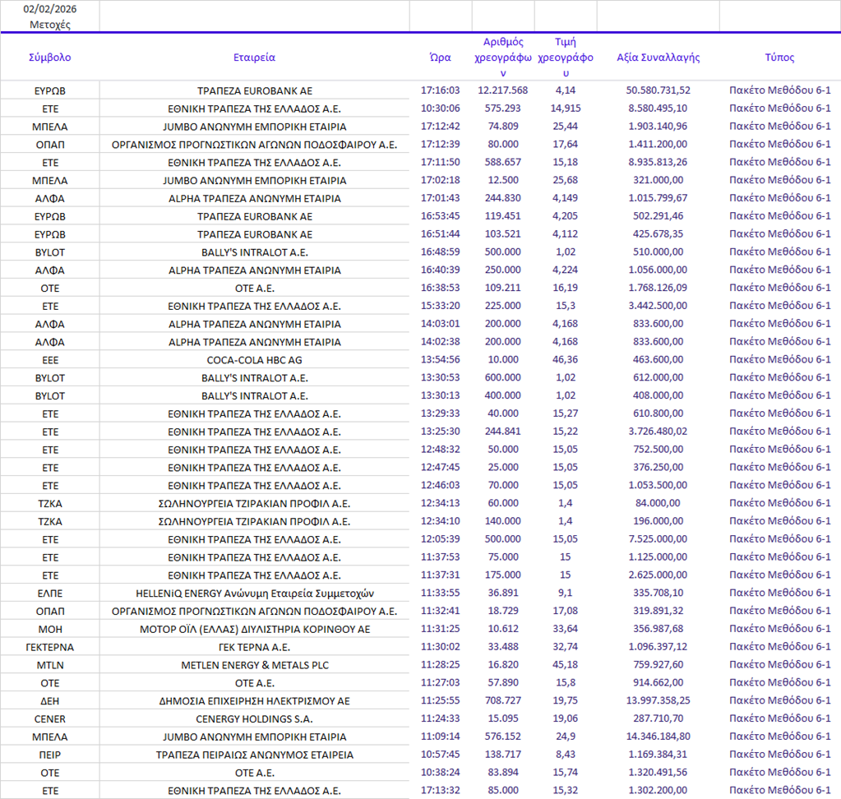This screenshot has width=841, height=799.
Task: Click the ΕΛΠΕ symbol cell
Action: click(50, 593)
